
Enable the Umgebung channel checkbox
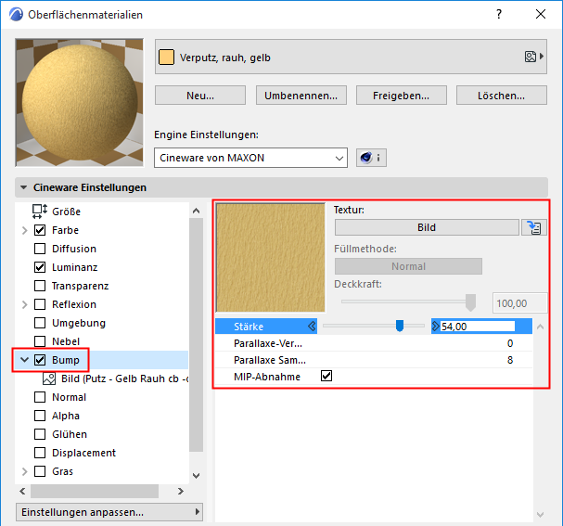point(40,323)
